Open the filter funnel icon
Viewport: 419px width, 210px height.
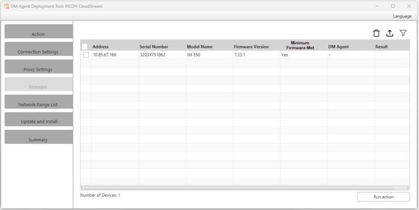click(403, 33)
